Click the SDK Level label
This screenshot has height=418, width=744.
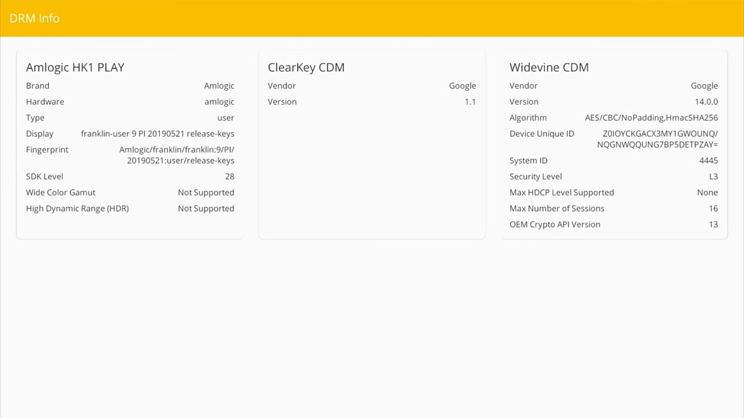tap(45, 176)
